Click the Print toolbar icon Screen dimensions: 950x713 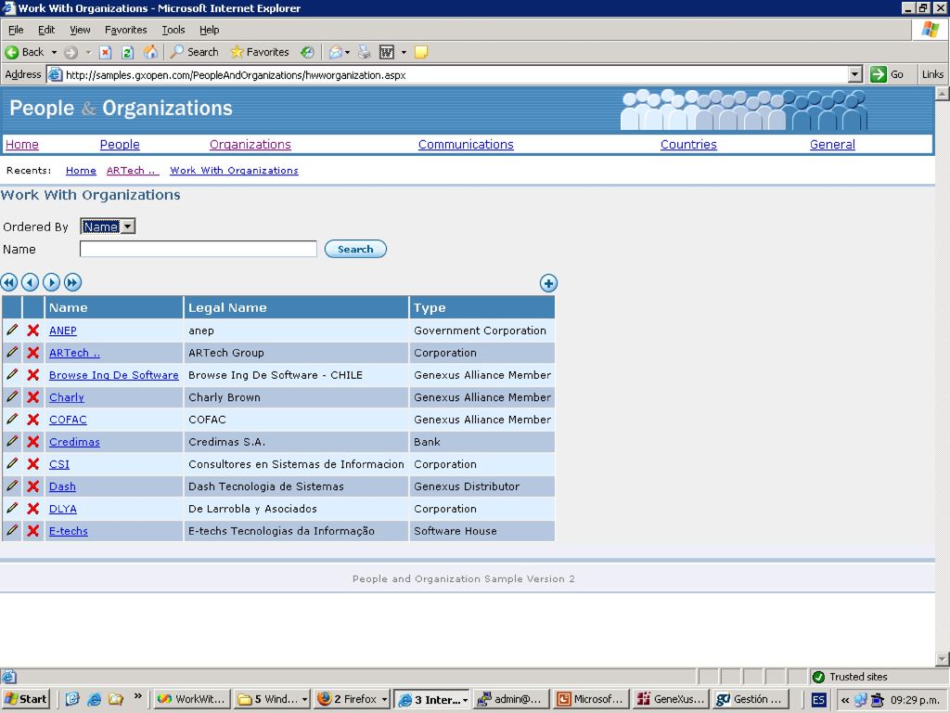pyautogui.click(x=364, y=52)
